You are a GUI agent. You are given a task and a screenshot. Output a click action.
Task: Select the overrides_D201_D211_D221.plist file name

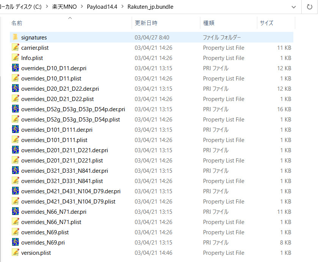click(x=62, y=160)
